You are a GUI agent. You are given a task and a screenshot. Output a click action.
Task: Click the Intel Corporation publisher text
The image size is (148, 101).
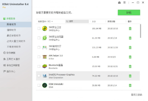(56, 78)
